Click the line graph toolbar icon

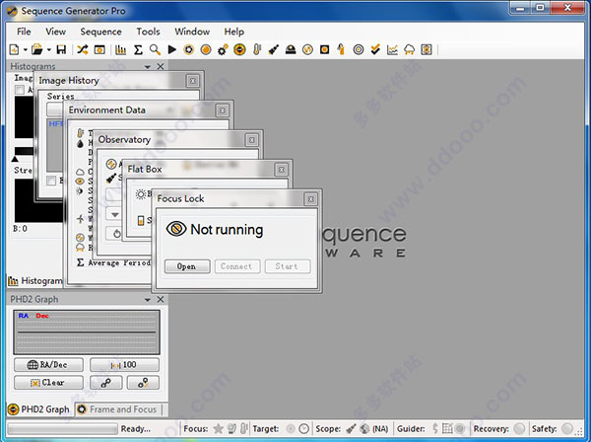(392, 49)
